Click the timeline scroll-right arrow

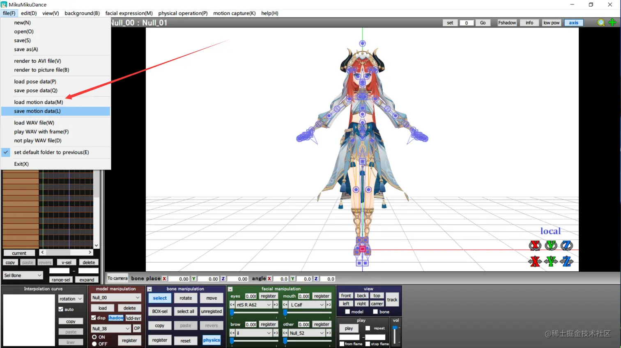pyautogui.click(x=90, y=252)
